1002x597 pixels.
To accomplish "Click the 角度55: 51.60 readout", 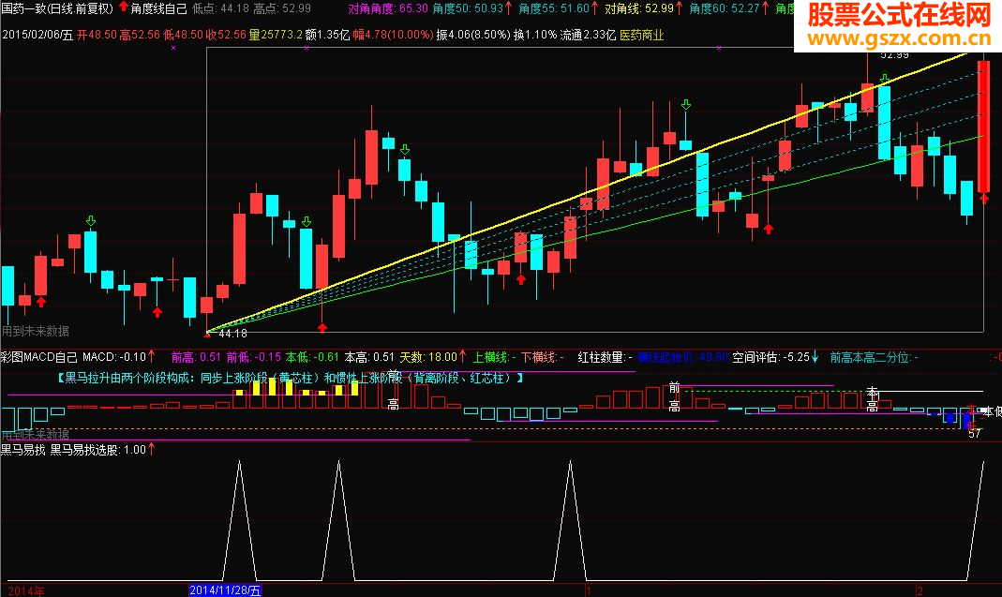I will pos(553,8).
